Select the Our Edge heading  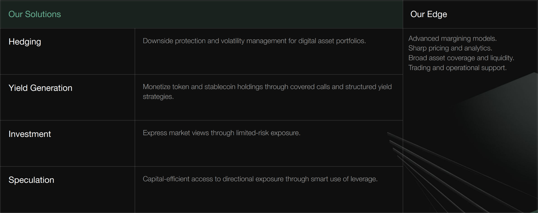click(428, 14)
